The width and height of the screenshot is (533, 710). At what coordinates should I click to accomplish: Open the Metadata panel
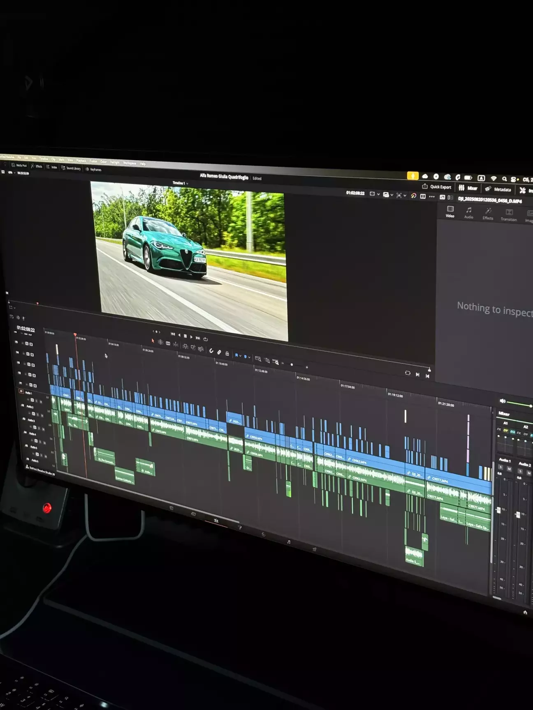click(x=498, y=189)
